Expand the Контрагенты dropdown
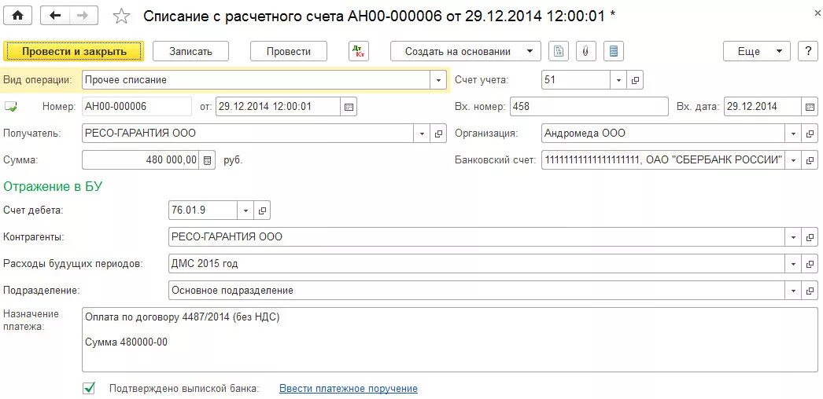This screenshot has height=399, width=823. pyautogui.click(x=793, y=237)
